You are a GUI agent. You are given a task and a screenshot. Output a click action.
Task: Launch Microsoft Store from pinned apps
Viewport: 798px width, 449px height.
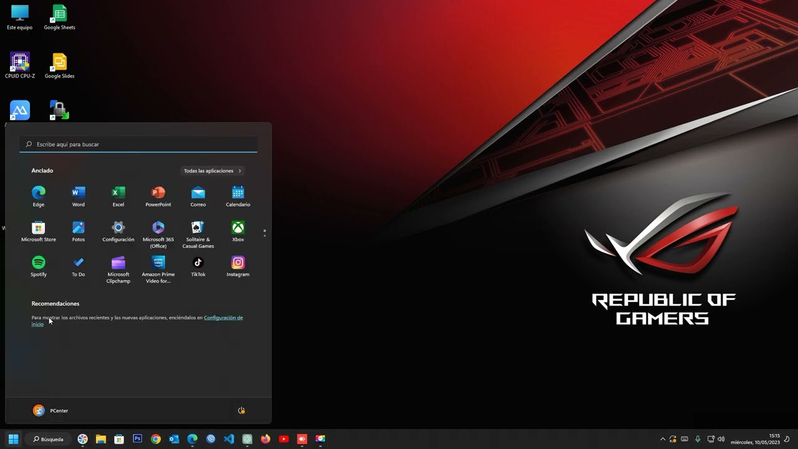point(39,231)
